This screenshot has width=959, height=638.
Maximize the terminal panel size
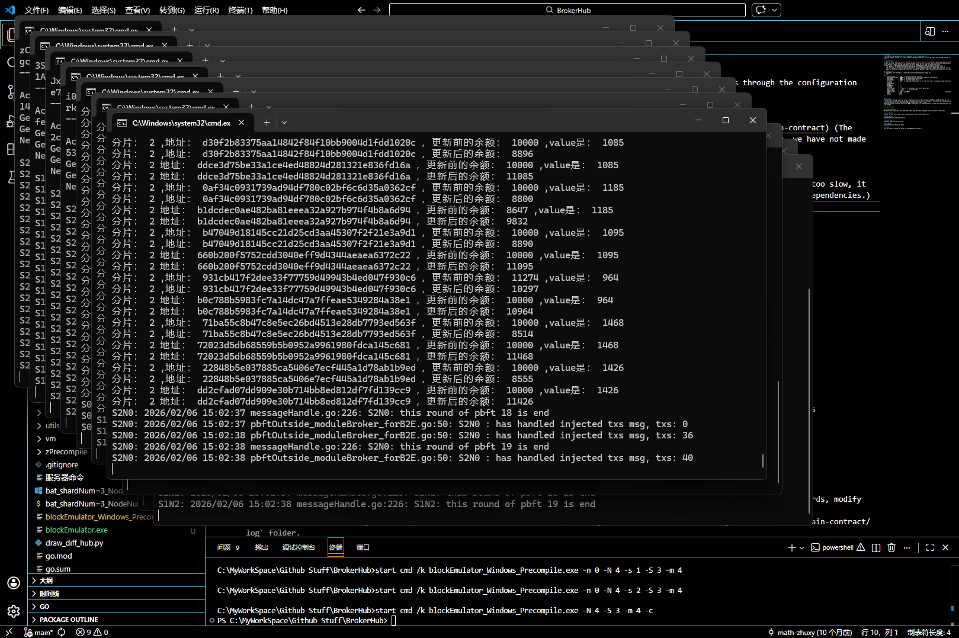click(929, 547)
